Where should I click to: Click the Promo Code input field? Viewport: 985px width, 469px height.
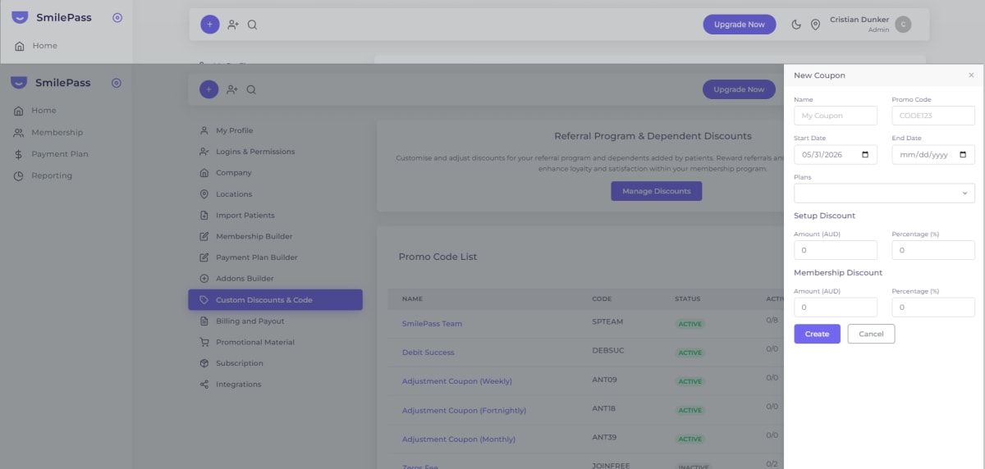click(x=933, y=116)
